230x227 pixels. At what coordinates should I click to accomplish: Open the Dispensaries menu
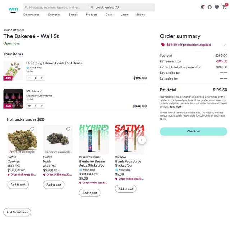31,15
